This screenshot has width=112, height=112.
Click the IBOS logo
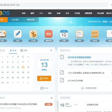(x=5, y=13)
